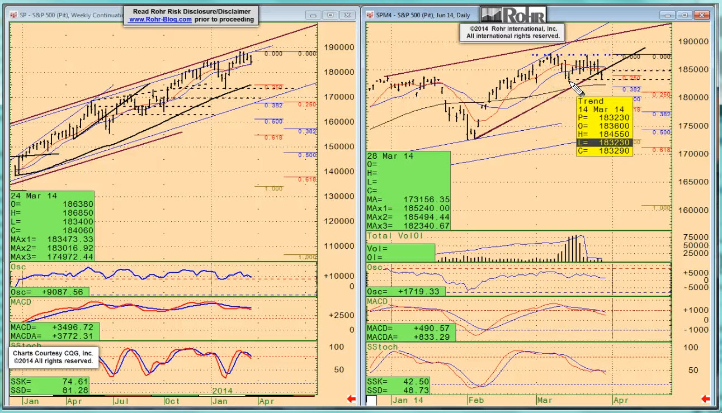Click the green 24 Mar 14 data box

tap(52, 225)
